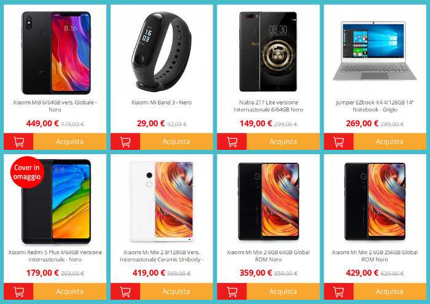Click cart icon under Xiaomi Mi Band 3
430x304 pixels.
click(x=125, y=141)
